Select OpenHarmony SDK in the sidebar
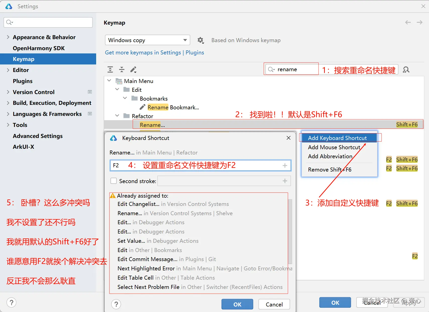 tap(39, 48)
